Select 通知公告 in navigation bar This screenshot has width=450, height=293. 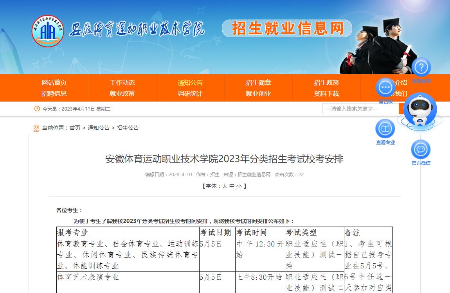(x=190, y=83)
